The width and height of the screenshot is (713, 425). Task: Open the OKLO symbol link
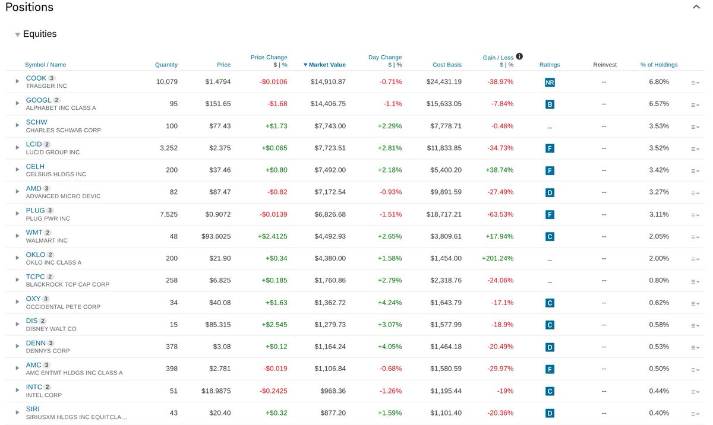tap(36, 255)
